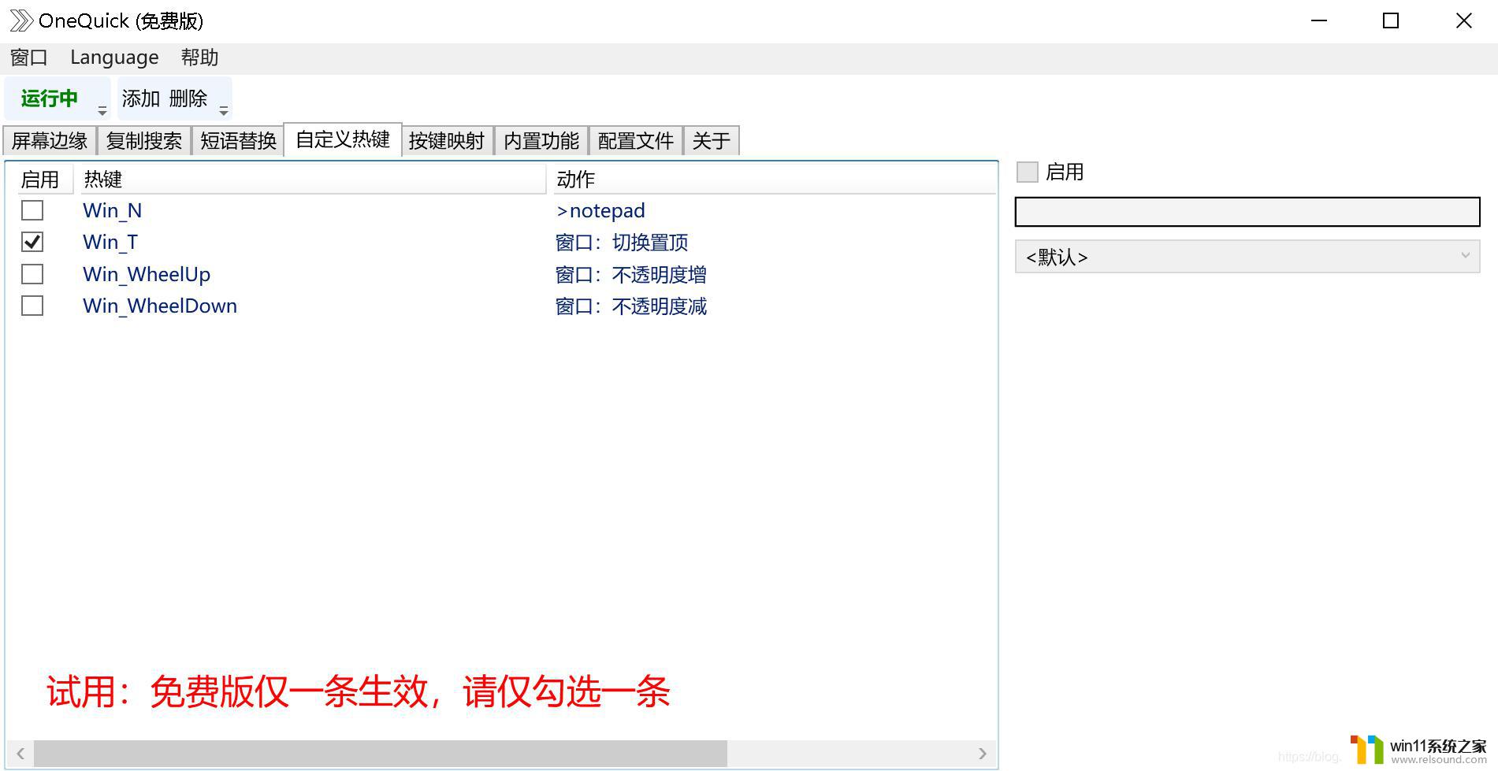The image size is (1498, 771).
Task: Click the OneQuick app logo icon
Action: 21,20
